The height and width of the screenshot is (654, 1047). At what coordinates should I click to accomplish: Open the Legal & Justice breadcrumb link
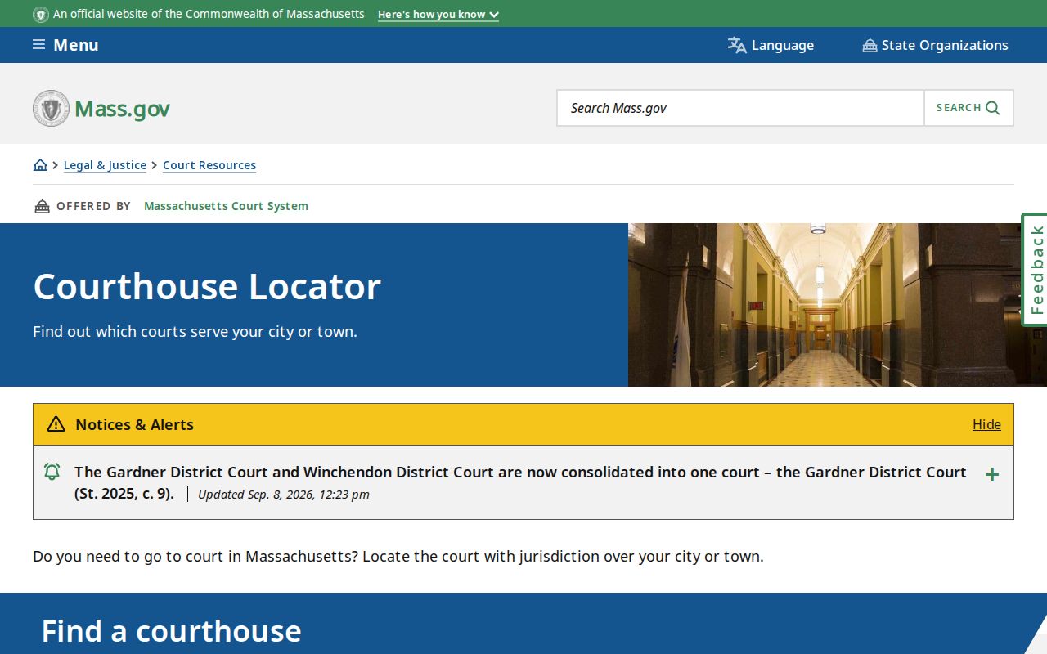click(105, 165)
